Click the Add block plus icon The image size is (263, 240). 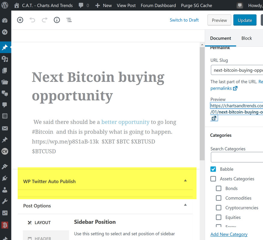coord(20,20)
